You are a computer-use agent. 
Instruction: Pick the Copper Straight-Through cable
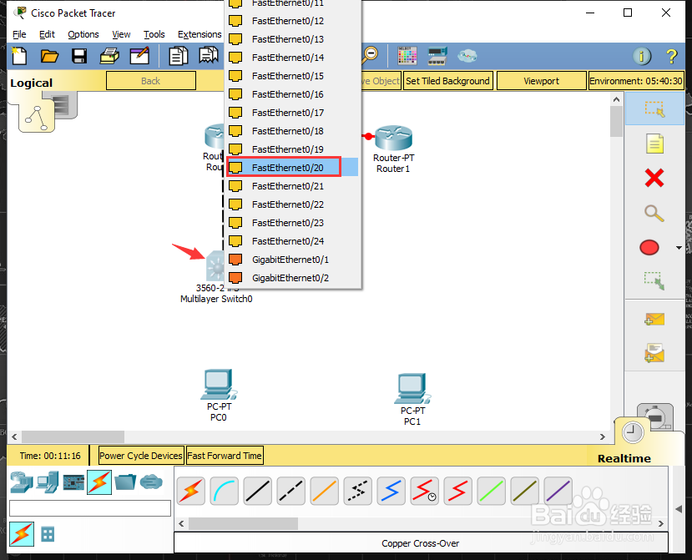tap(258, 491)
